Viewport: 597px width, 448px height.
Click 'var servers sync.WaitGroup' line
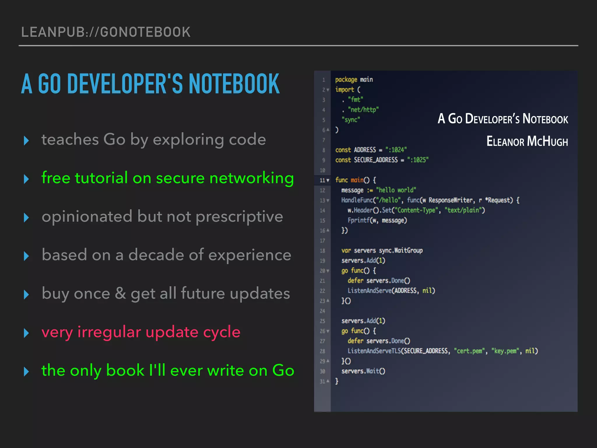382,251
